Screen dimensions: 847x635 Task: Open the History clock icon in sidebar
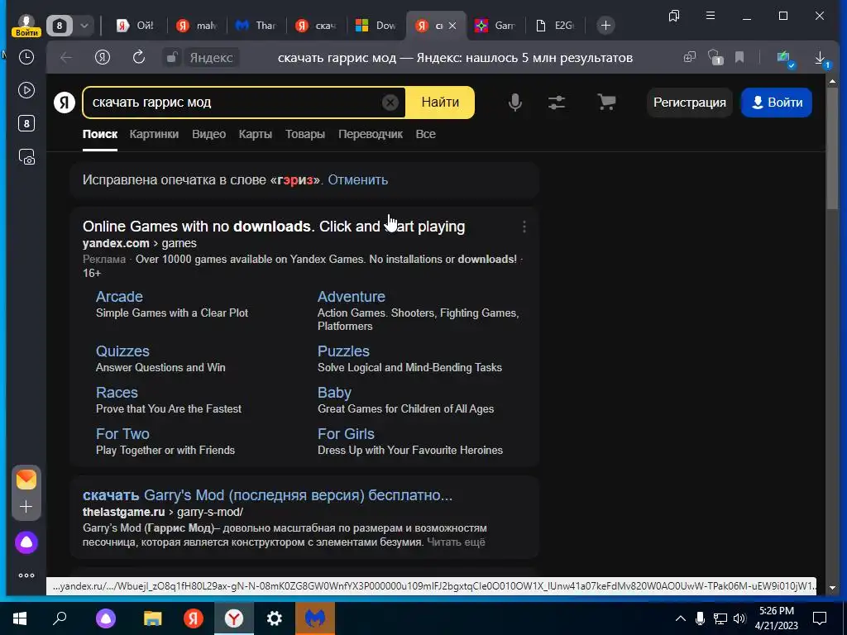[x=26, y=57]
